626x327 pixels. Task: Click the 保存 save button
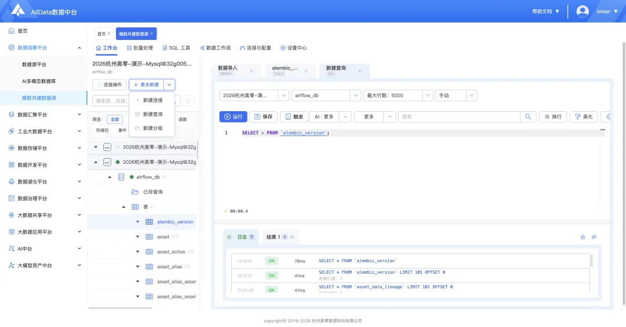tap(264, 116)
